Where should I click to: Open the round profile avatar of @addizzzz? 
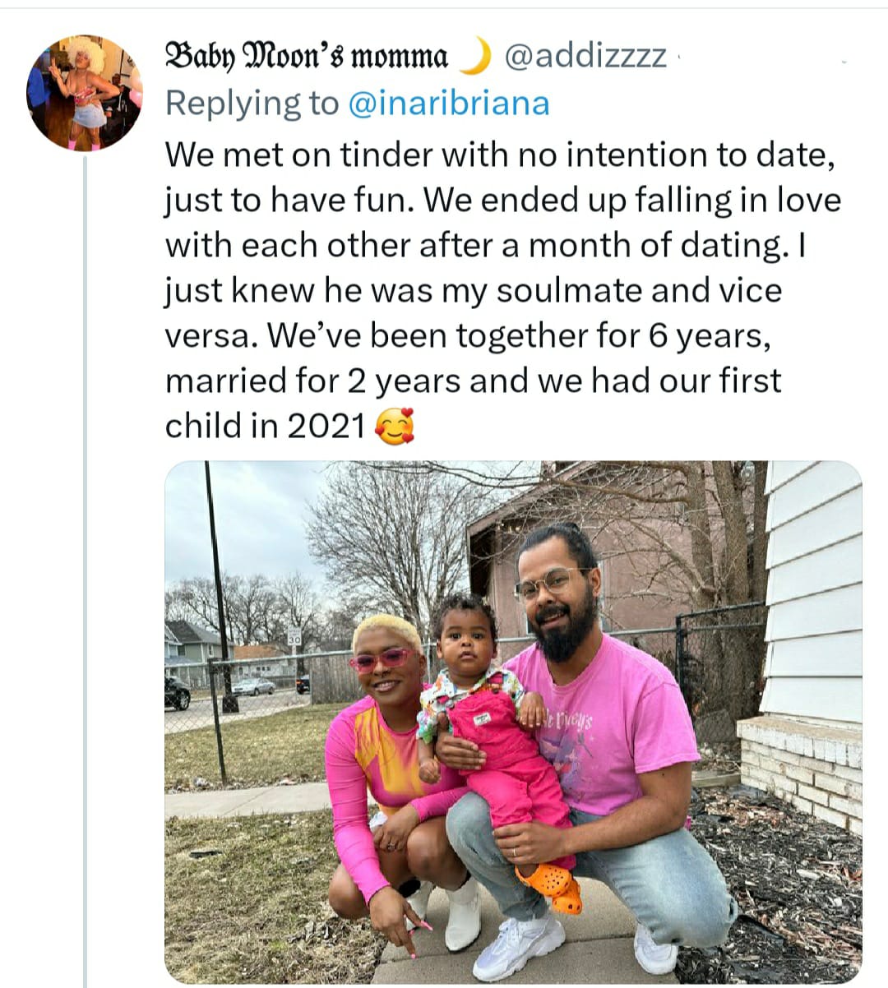pyautogui.click(x=86, y=93)
